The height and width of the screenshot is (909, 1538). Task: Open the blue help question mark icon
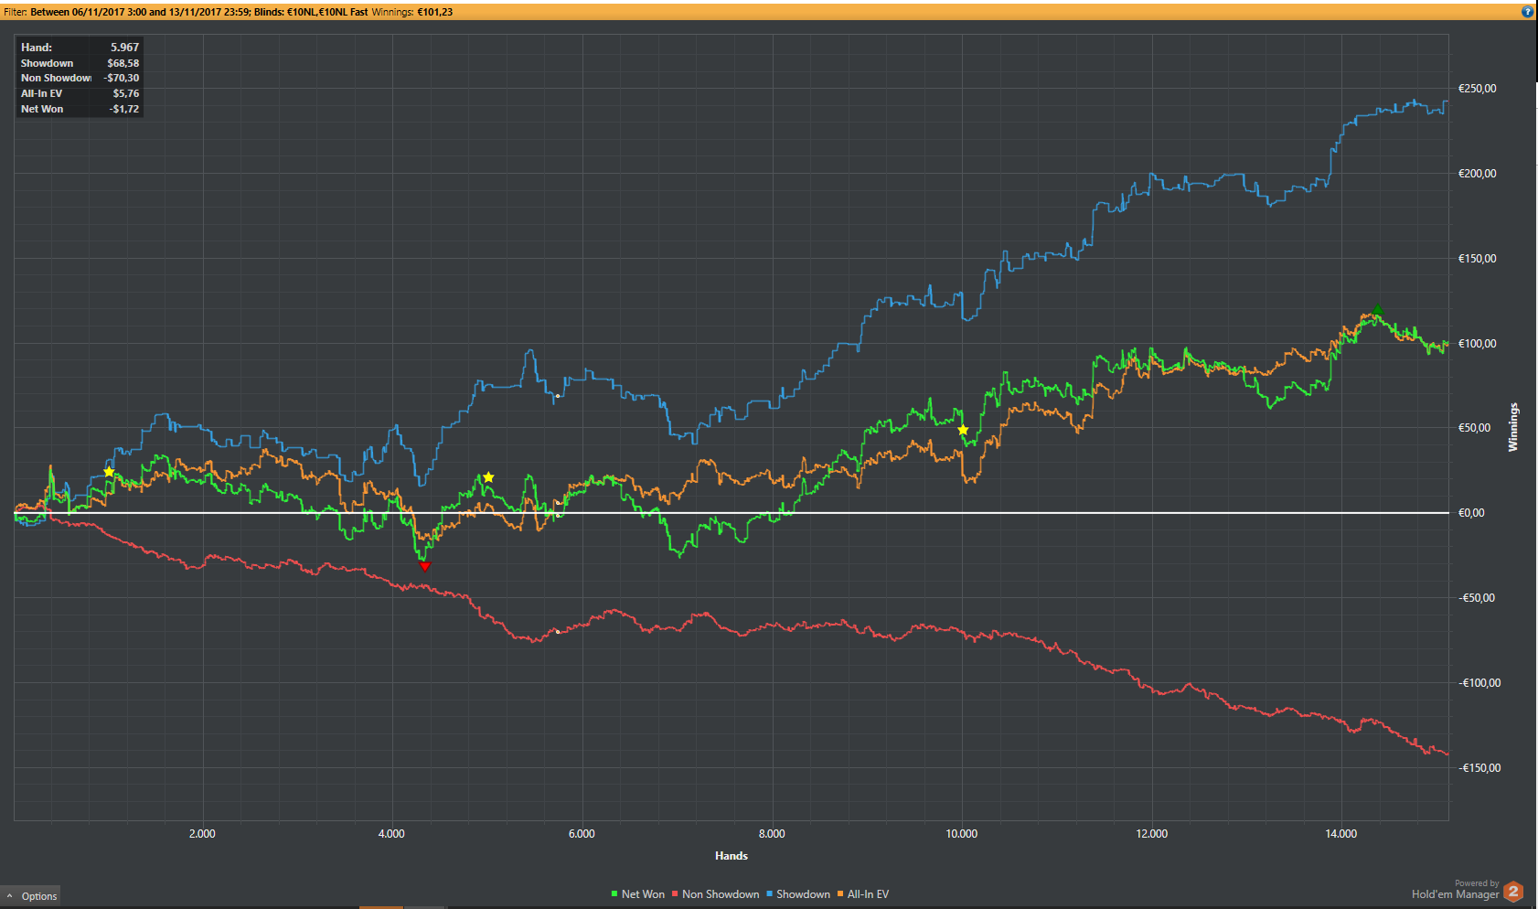pyautogui.click(x=1527, y=12)
